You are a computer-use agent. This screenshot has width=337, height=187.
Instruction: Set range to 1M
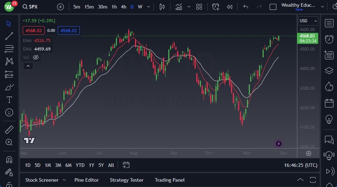point(48,165)
